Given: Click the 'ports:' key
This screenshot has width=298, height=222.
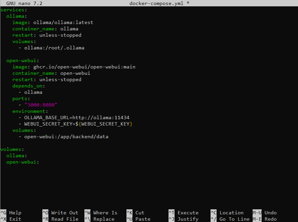Looking at the screenshot, I should [x=21, y=98].
